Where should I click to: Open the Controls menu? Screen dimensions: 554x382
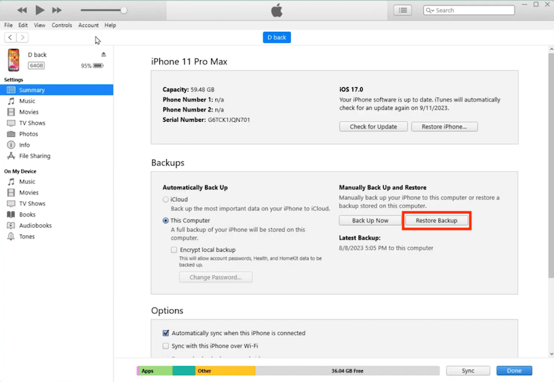click(62, 25)
